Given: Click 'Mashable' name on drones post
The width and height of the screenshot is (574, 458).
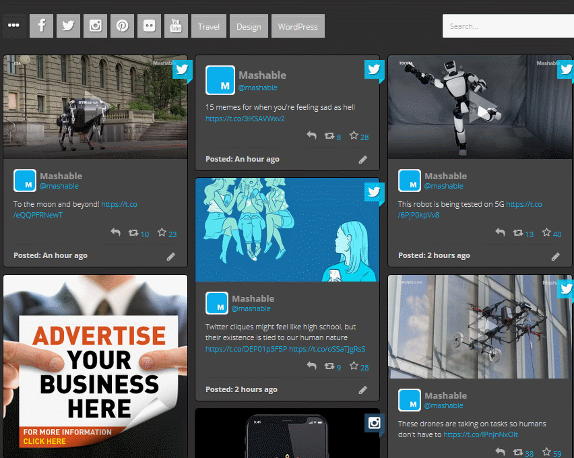Looking at the screenshot, I should pos(445,396).
